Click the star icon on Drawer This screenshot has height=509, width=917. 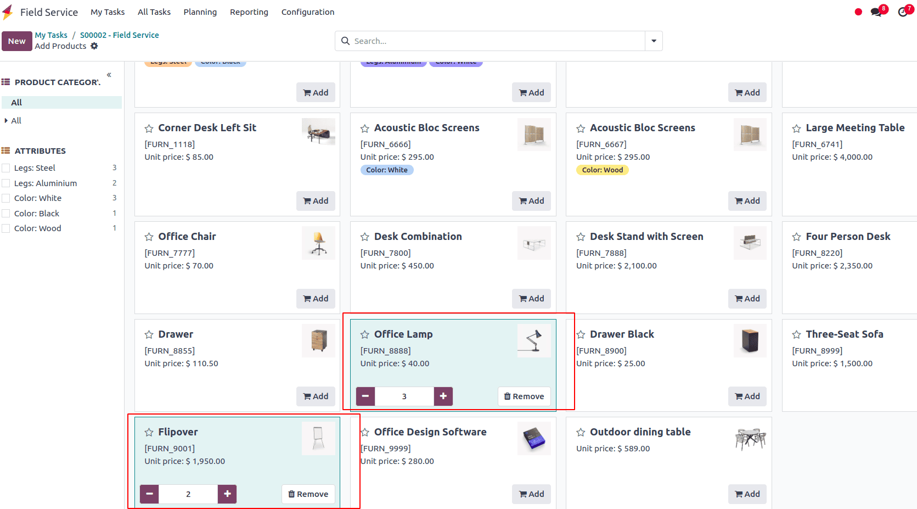[149, 335]
